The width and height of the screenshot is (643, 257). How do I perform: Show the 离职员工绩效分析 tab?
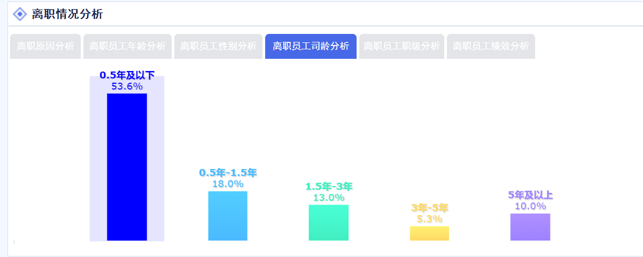[490, 46]
